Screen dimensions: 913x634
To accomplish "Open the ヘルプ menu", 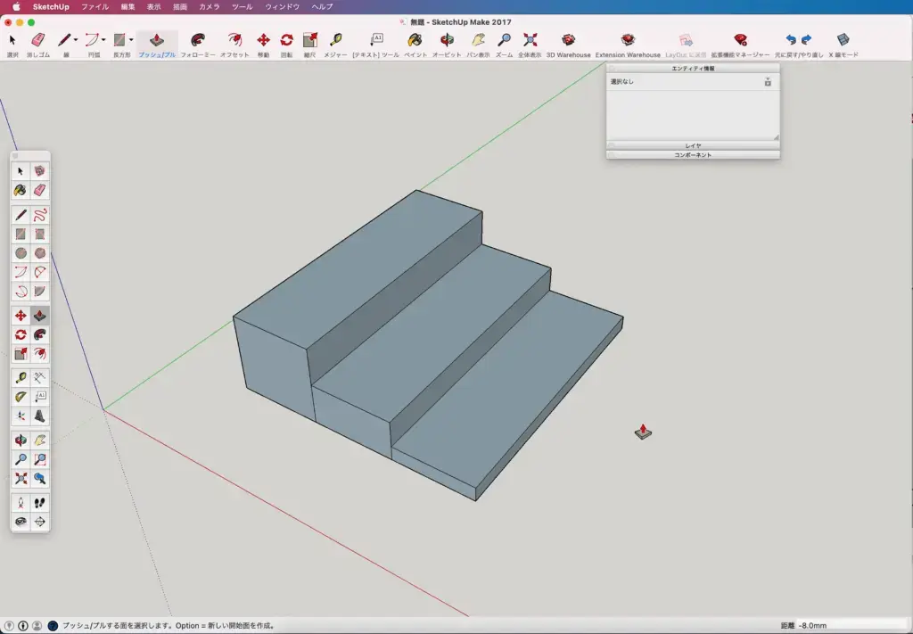I will click(x=322, y=7).
